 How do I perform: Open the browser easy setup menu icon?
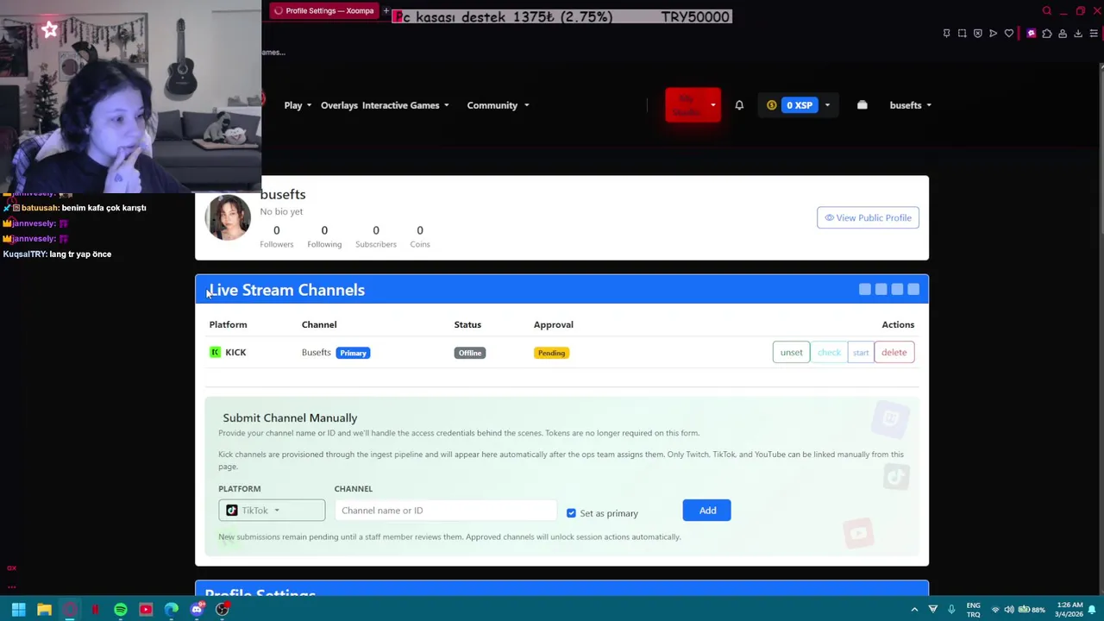pos(1094,34)
